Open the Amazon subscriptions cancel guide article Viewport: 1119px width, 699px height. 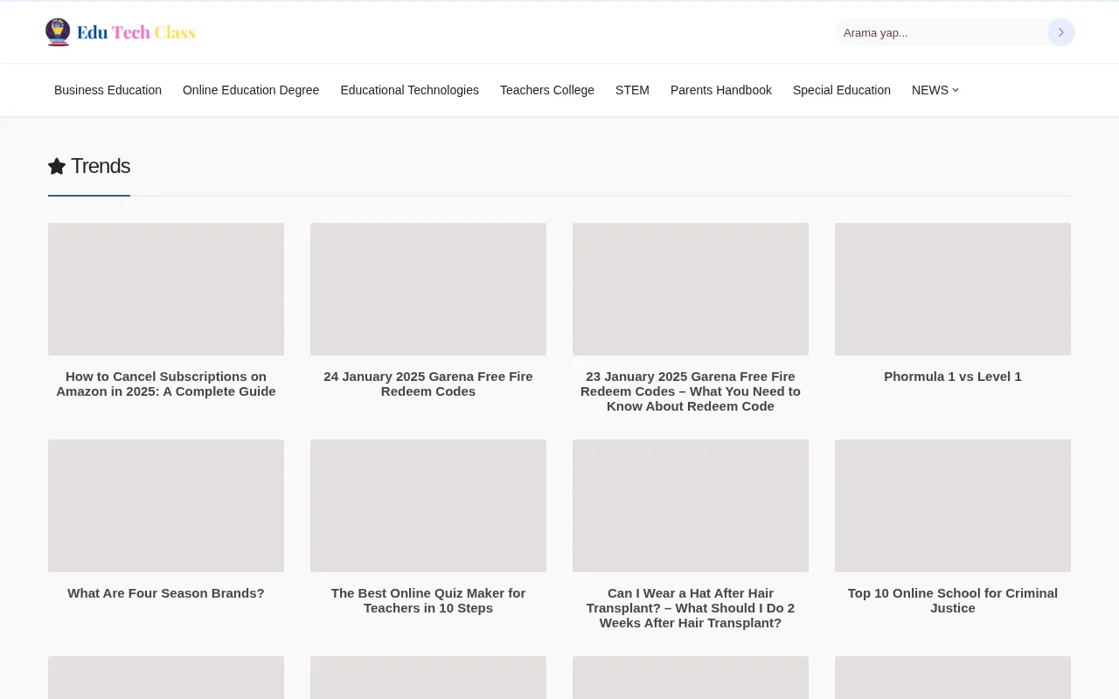point(166,384)
